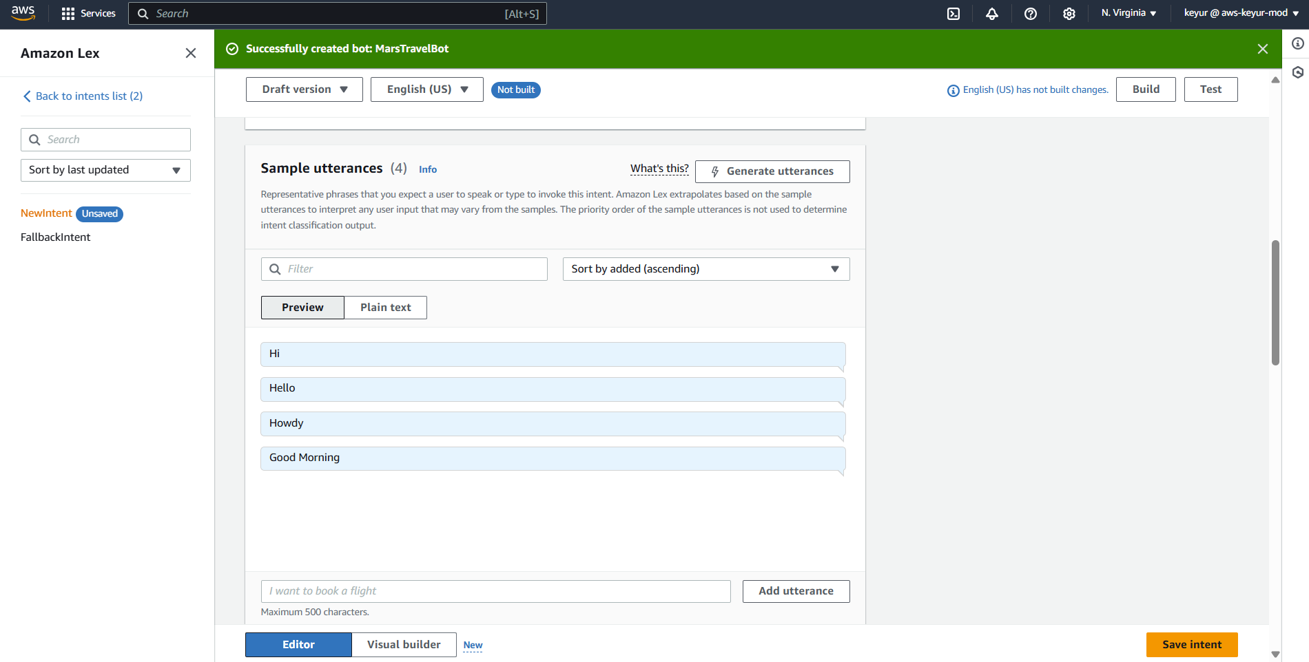Close the Amazon Lex side panel
This screenshot has width=1309, height=662.
point(191,53)
